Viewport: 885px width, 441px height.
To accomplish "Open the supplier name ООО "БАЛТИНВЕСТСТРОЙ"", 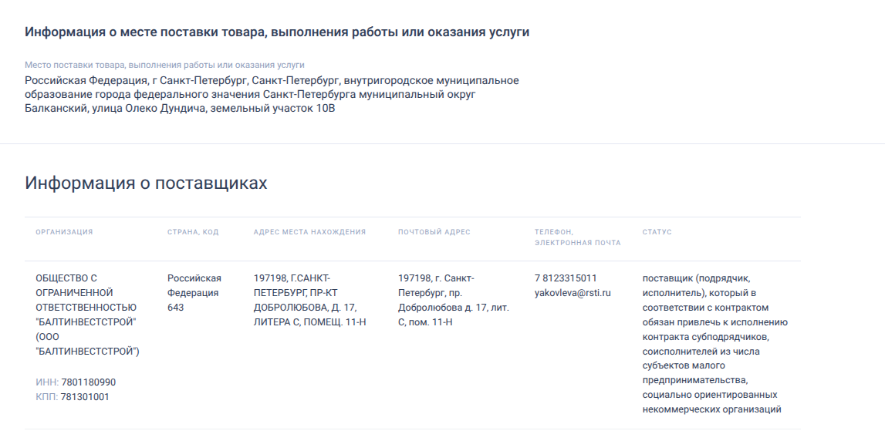I will point(86,315).
